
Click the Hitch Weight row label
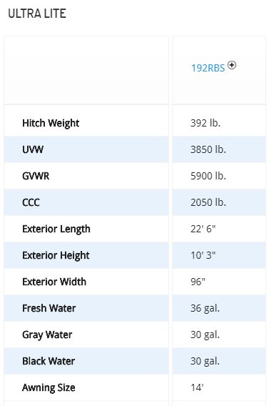[51, 123]
